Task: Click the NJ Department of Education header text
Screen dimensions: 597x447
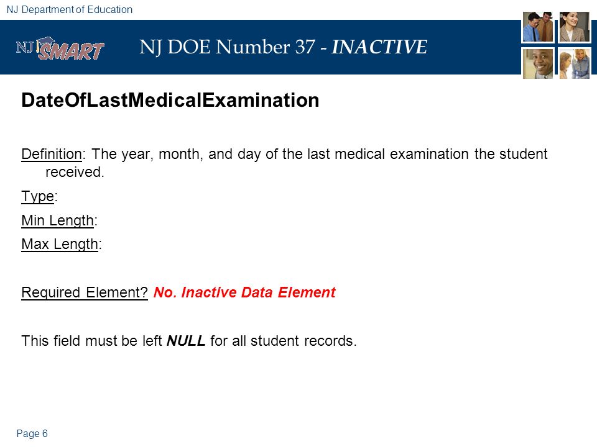Action: (70, 9)
